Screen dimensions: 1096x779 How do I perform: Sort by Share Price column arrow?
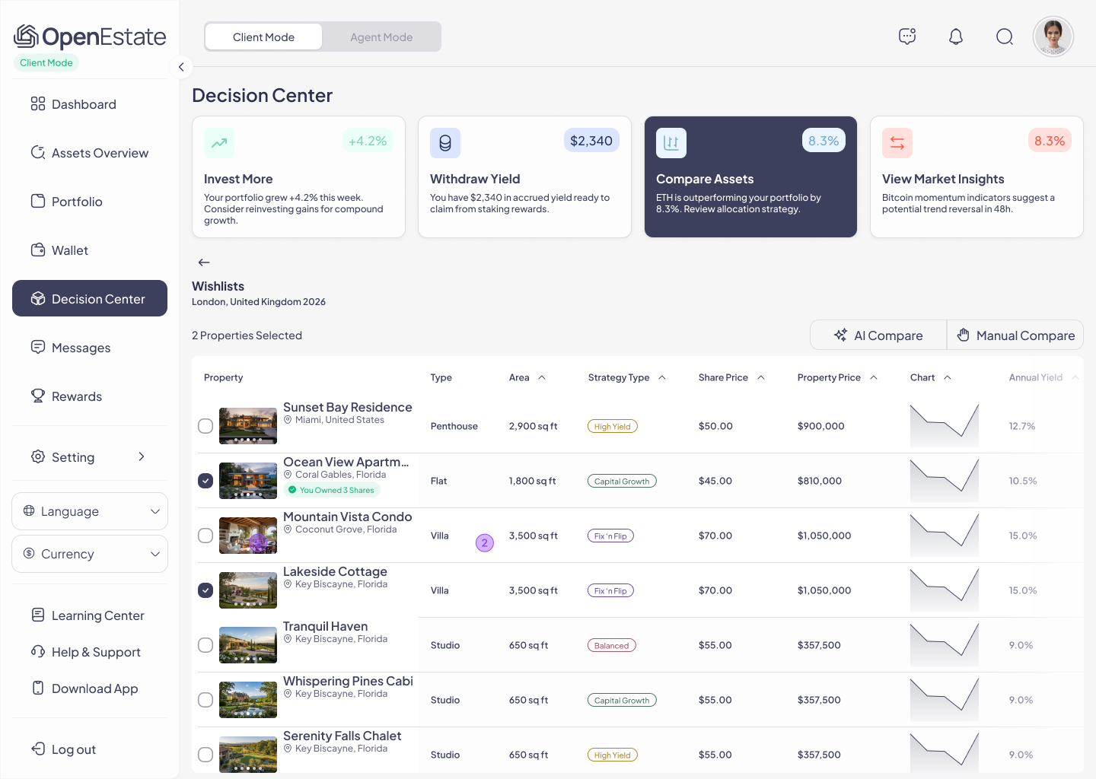point(761,377)
